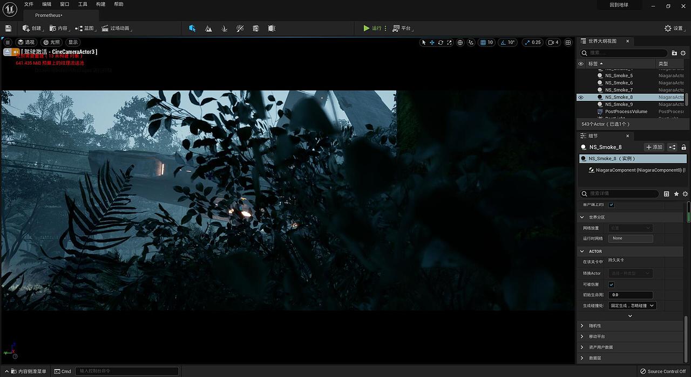Image resolution: width=691 pixels, height=377 pixels.
Task: Open 创建 dropdown in toolbar
Action: pos(33,29)
